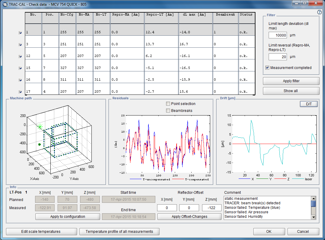Image resolution: width=325 pixels, height=240 pixels.
Task: Enable Point selection in Residuals panel
Action: click(x=168, y=103)
